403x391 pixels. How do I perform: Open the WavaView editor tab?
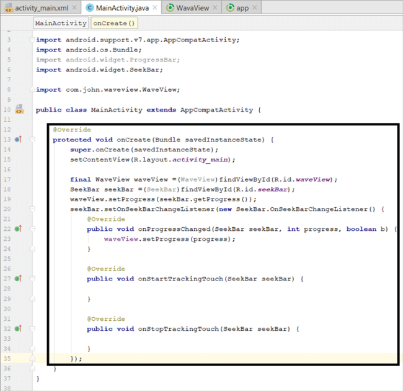pyautogui.click(x=191, y=8)
